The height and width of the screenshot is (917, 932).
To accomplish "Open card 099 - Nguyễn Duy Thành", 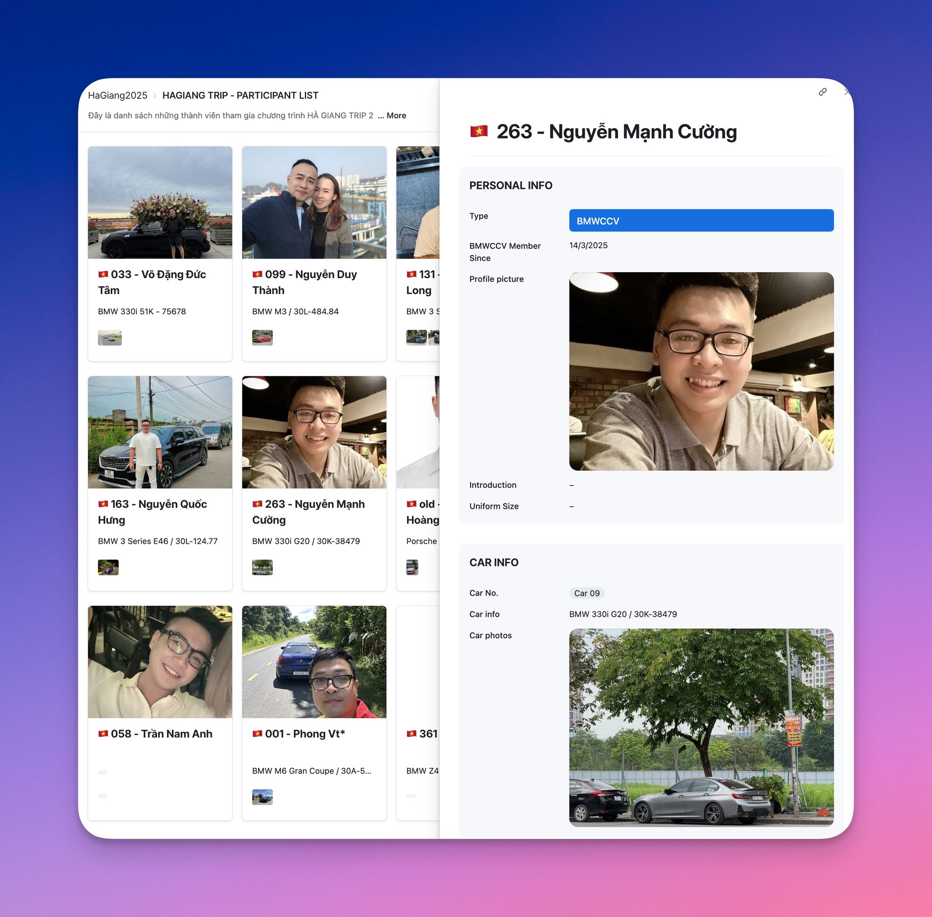I will (314, 253).
